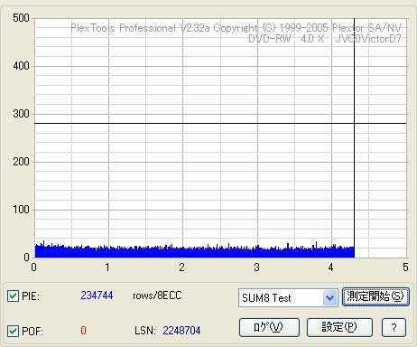417x347 pixels.
Task: Click the POF value 0
Action: (83, 331)
